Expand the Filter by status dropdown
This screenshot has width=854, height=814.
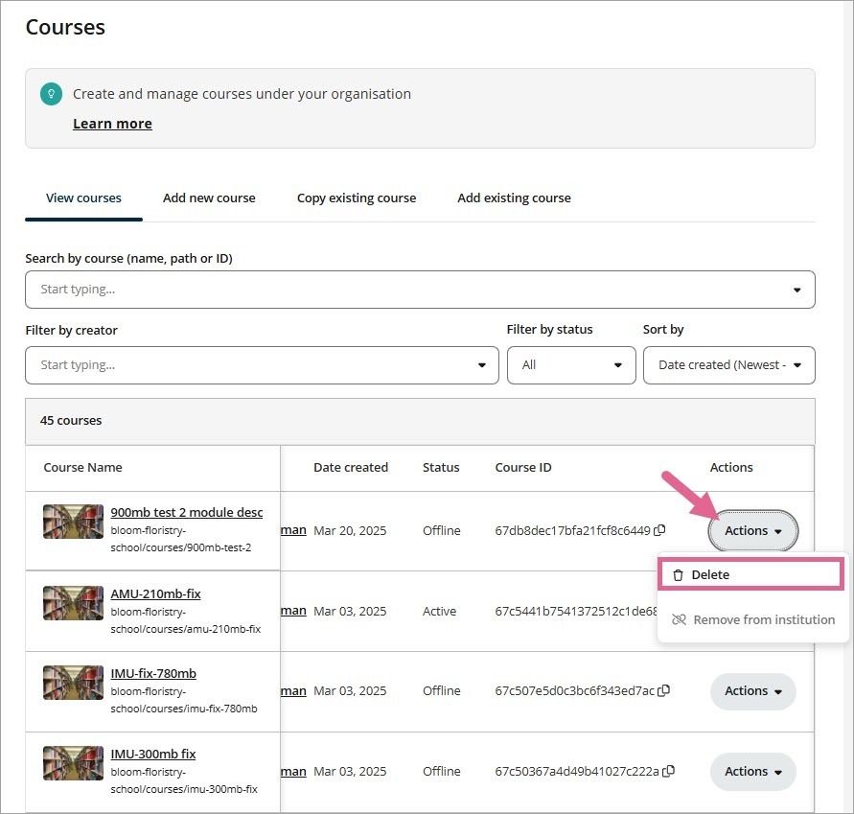[570, 365]
